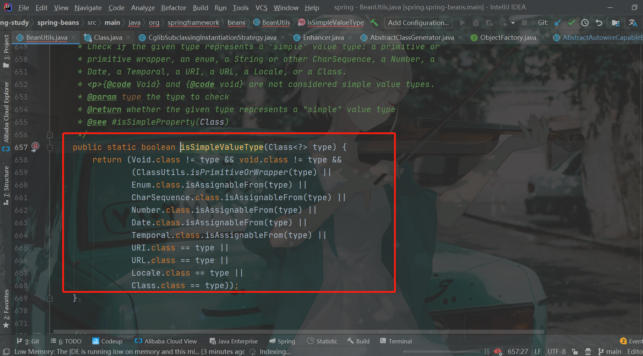Toggle the Favorites tool window side button

[x=6, y=309]
